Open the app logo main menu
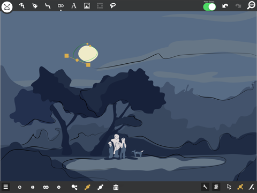Screen dimensions: 257x193 7,7
